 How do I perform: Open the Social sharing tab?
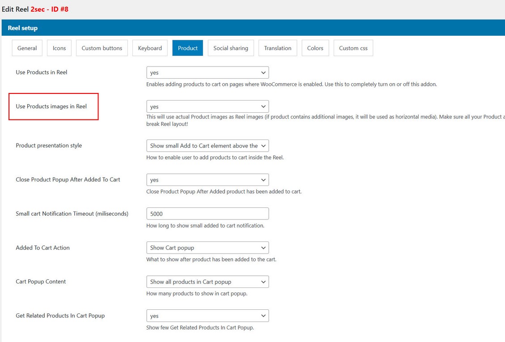[x=230, y=48]
